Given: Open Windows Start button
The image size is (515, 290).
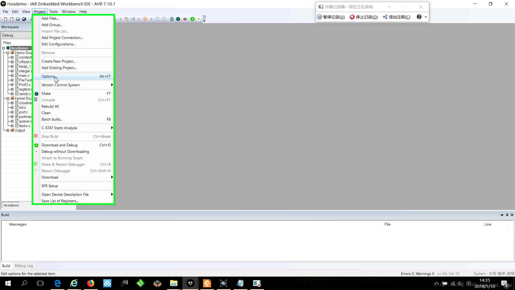Looking at the screenshot, I should (8, 283).
